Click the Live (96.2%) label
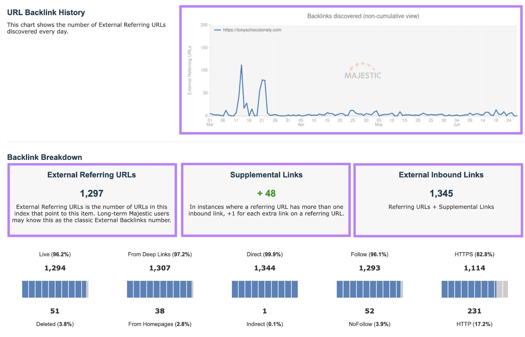Image resolution: width=525 pixels, height=337 pixels. pos(55,254)
